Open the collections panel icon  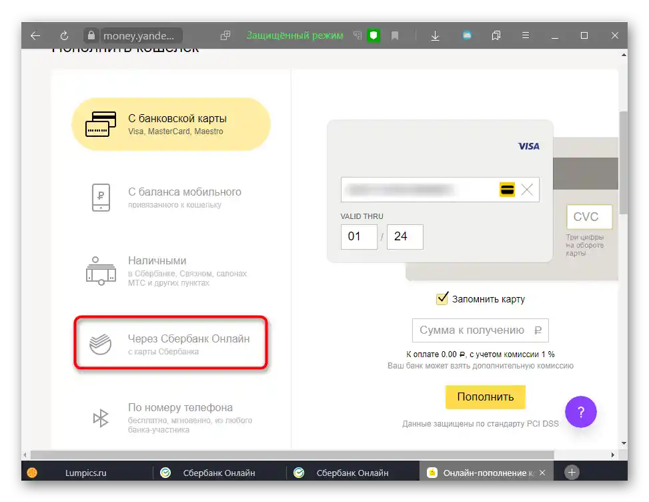click(x=496, y=35)
